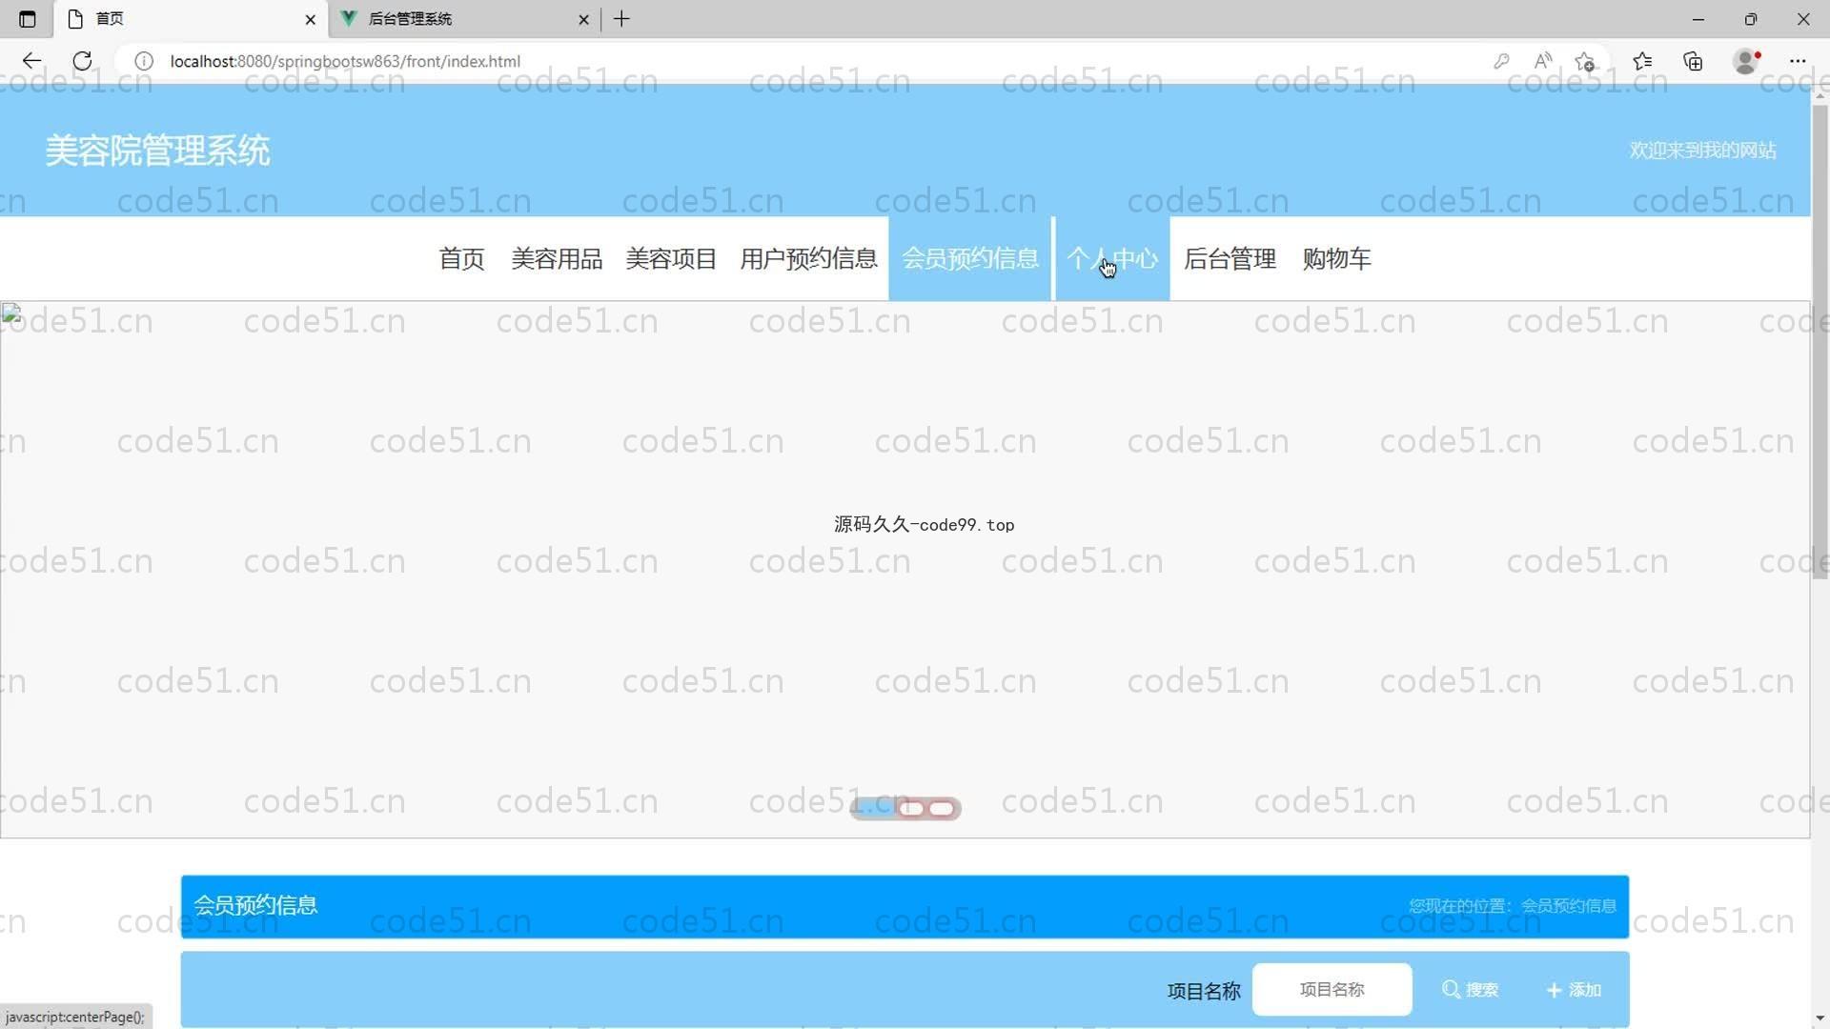This screenshot has width=1830, height=1029.
Task: Click the 添加 add button
Action: [x=1574, y=990]
